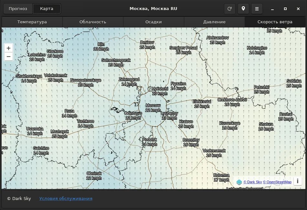Click the Lyubertsy label
307x210 pixels.
point(169,115)
